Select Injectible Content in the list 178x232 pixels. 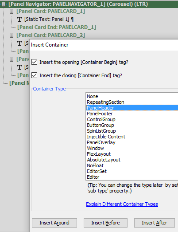click(106, 137)
